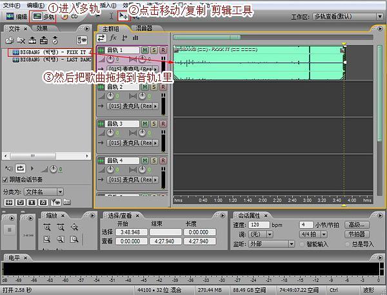Click Insert into CD List icon

tap(44, 40)
